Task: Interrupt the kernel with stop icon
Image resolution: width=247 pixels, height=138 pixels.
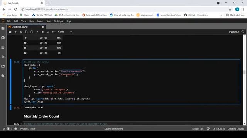Action: click(42, 32)
